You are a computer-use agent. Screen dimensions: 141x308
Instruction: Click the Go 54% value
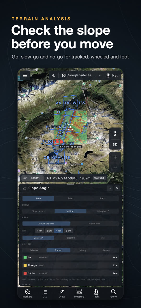(x=115, y=258)
